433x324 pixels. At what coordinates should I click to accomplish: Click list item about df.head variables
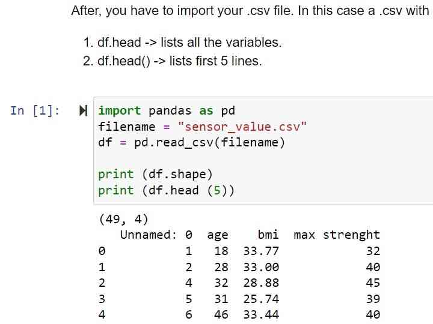click(x=182, y=43)
